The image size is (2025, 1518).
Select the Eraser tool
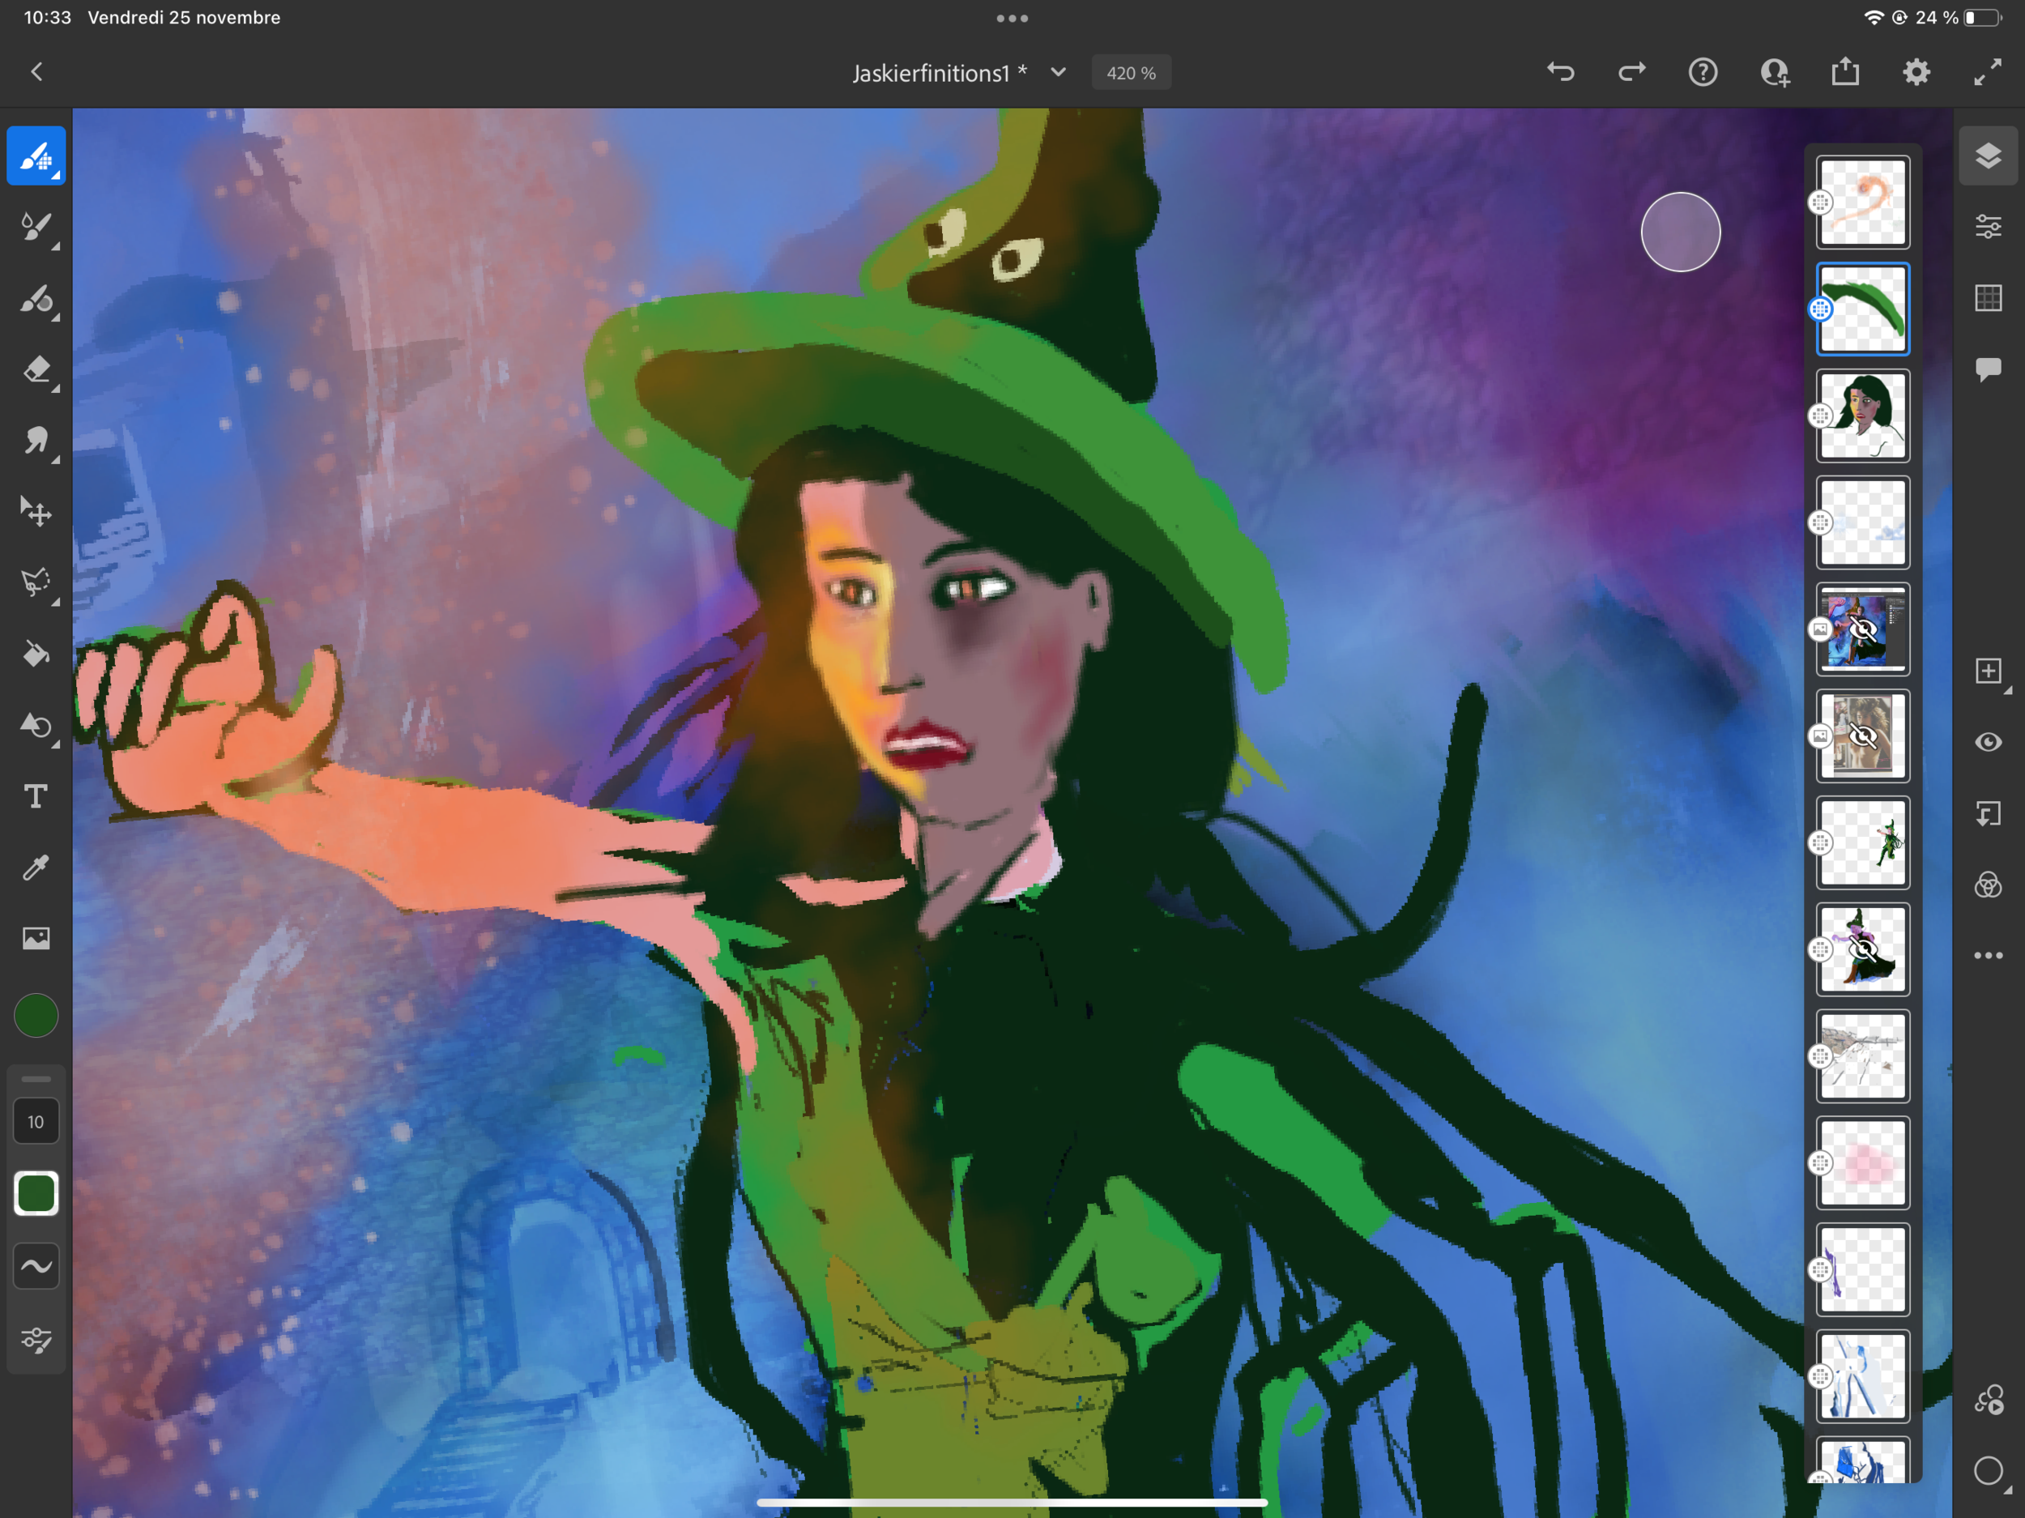pyautogui.click(x=36, y=370)
